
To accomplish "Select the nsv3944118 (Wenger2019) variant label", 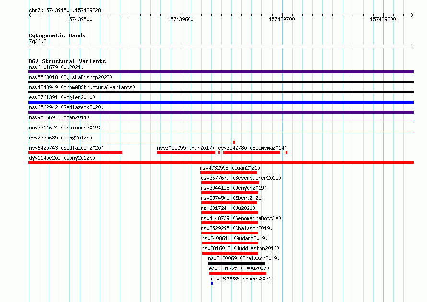I will point(234,188).
